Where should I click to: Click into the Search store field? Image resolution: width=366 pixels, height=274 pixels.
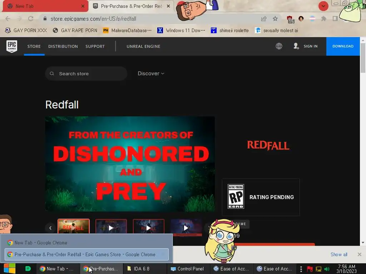click(x=86, y=73)
